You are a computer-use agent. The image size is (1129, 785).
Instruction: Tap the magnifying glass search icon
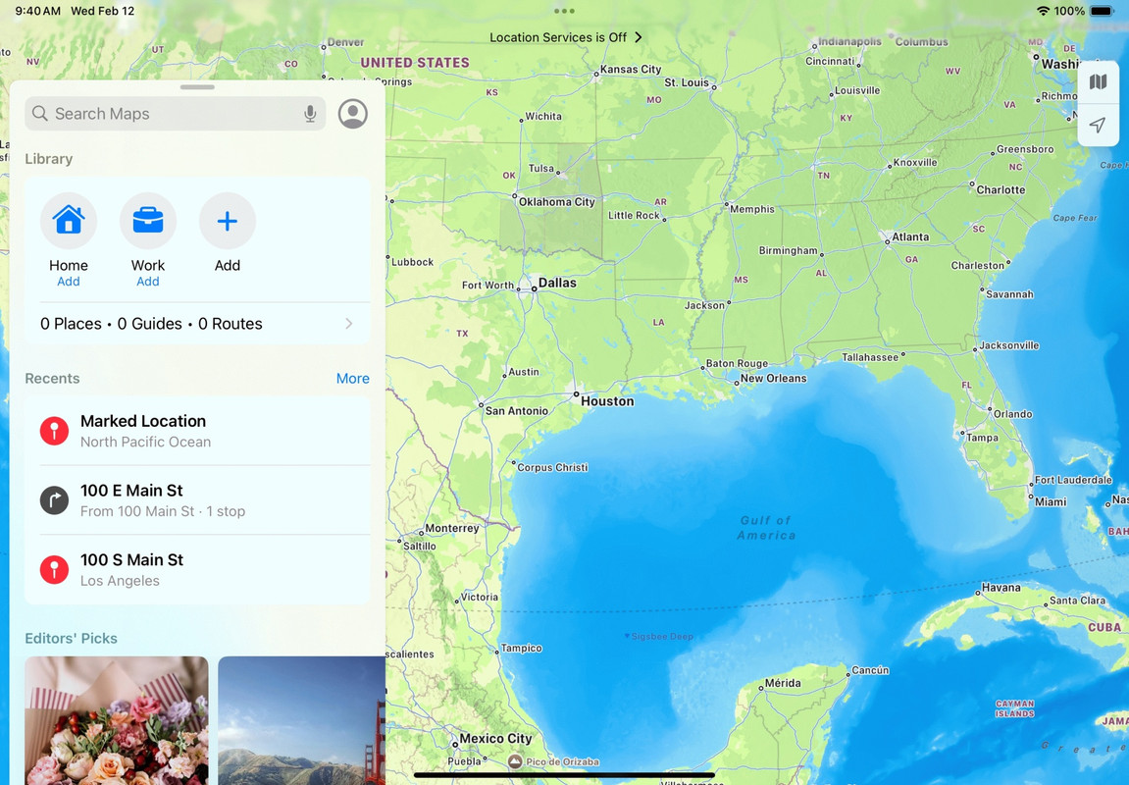click(x=40, y=114)
